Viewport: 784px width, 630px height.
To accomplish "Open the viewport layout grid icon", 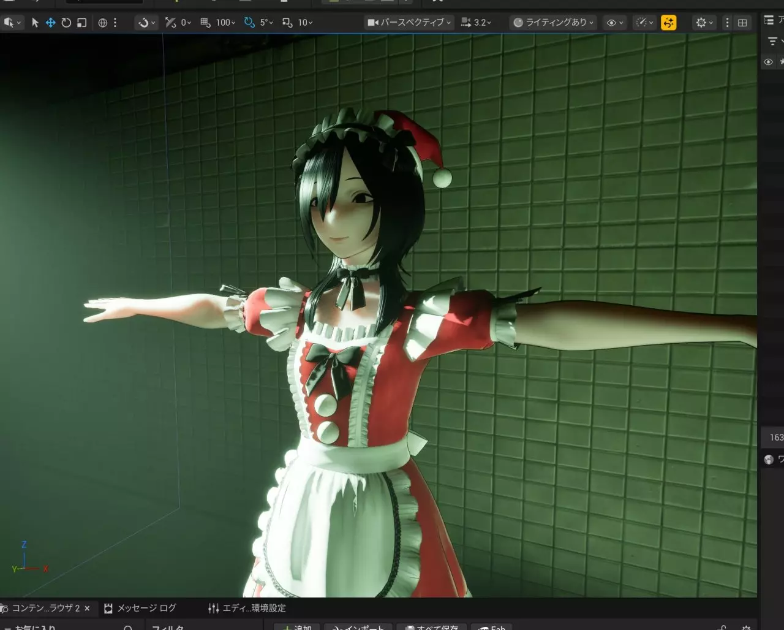I will (x=742, y=23).
